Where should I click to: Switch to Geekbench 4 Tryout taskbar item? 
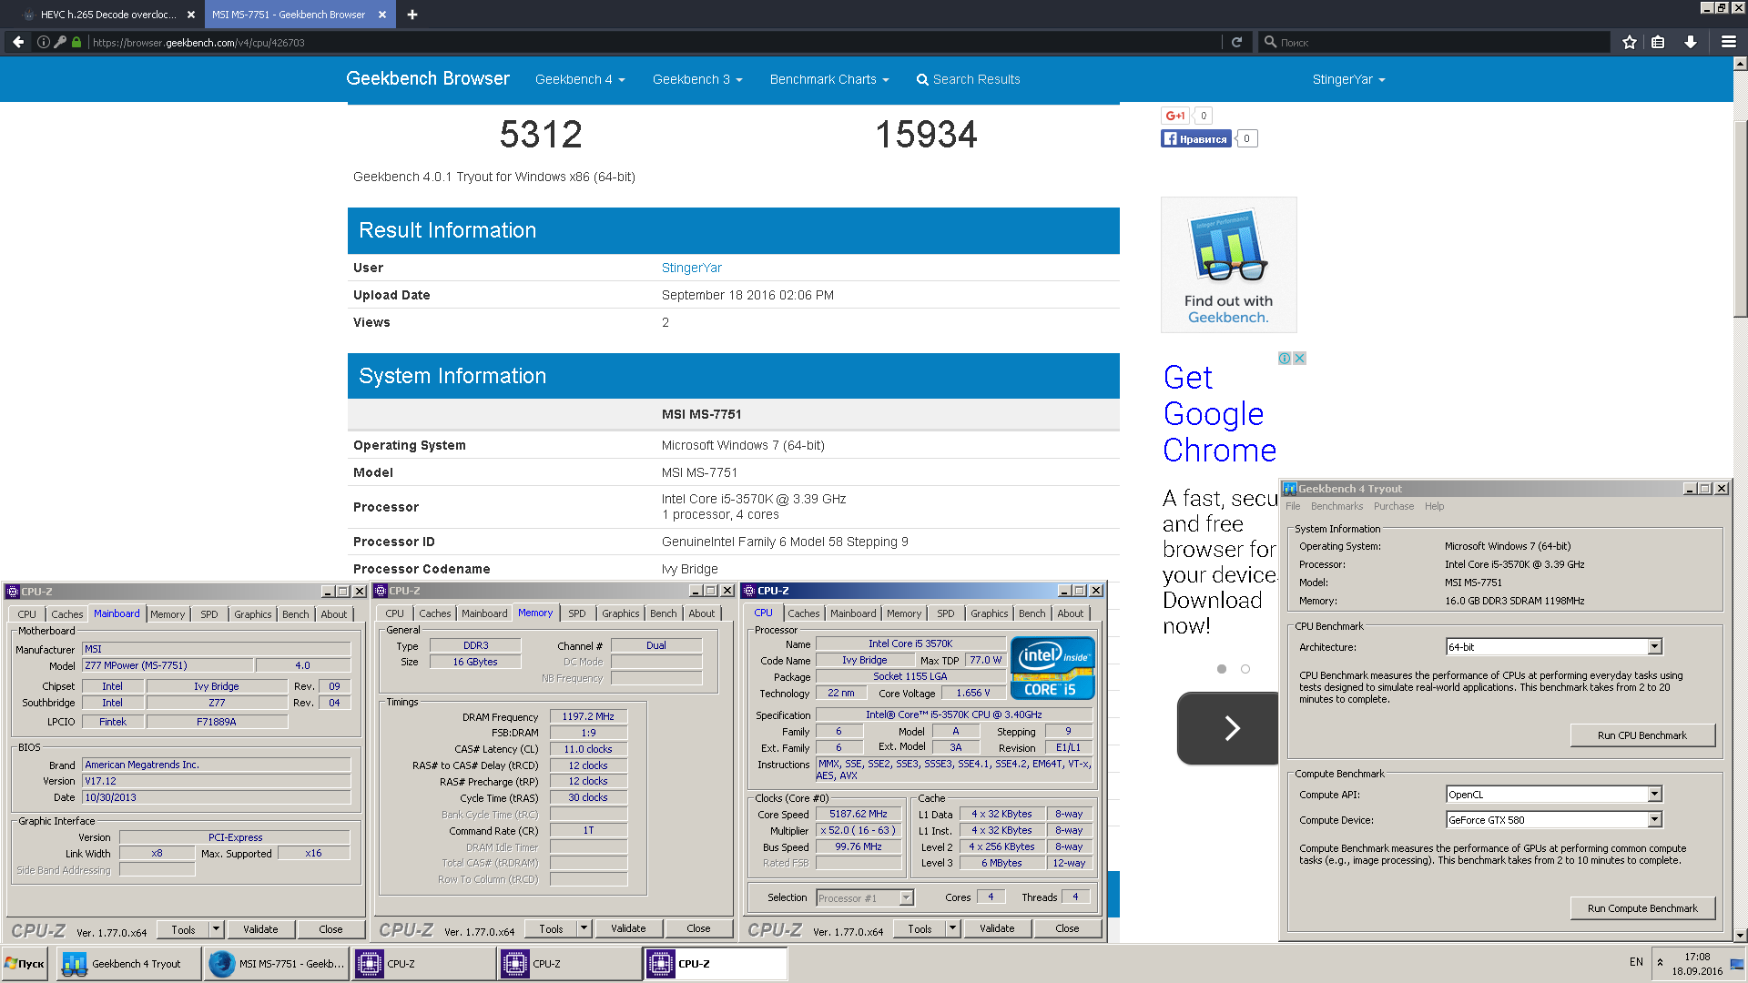pyautogui.click(x=128, y=964)
